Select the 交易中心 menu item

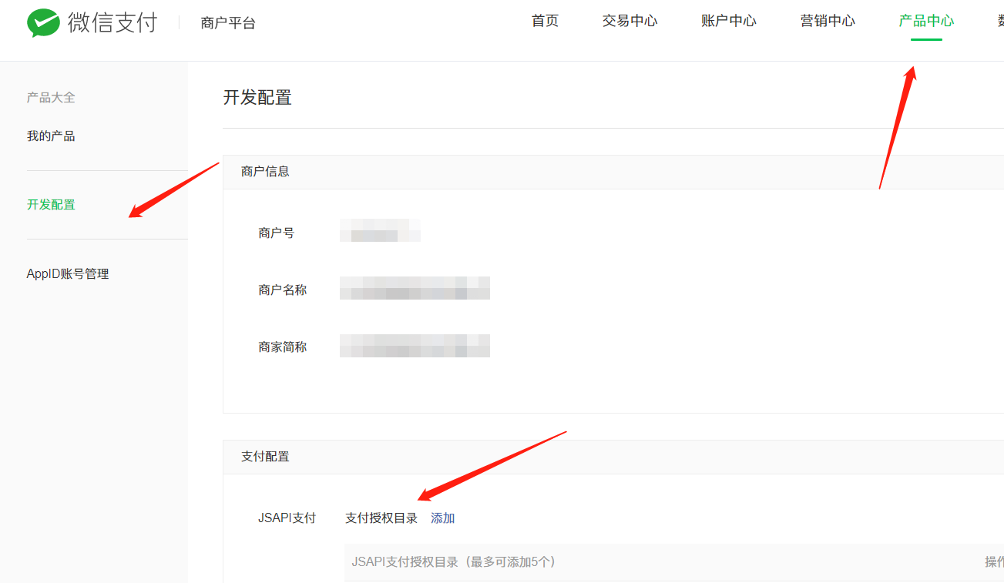pyautogui.click(x=630, y=21)
